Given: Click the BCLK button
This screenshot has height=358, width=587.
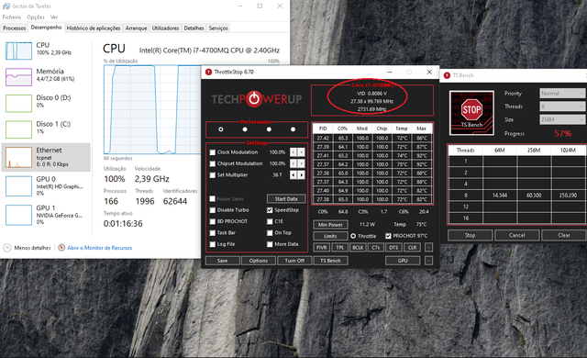Looking at the screenshot, I should coord(358,248).
